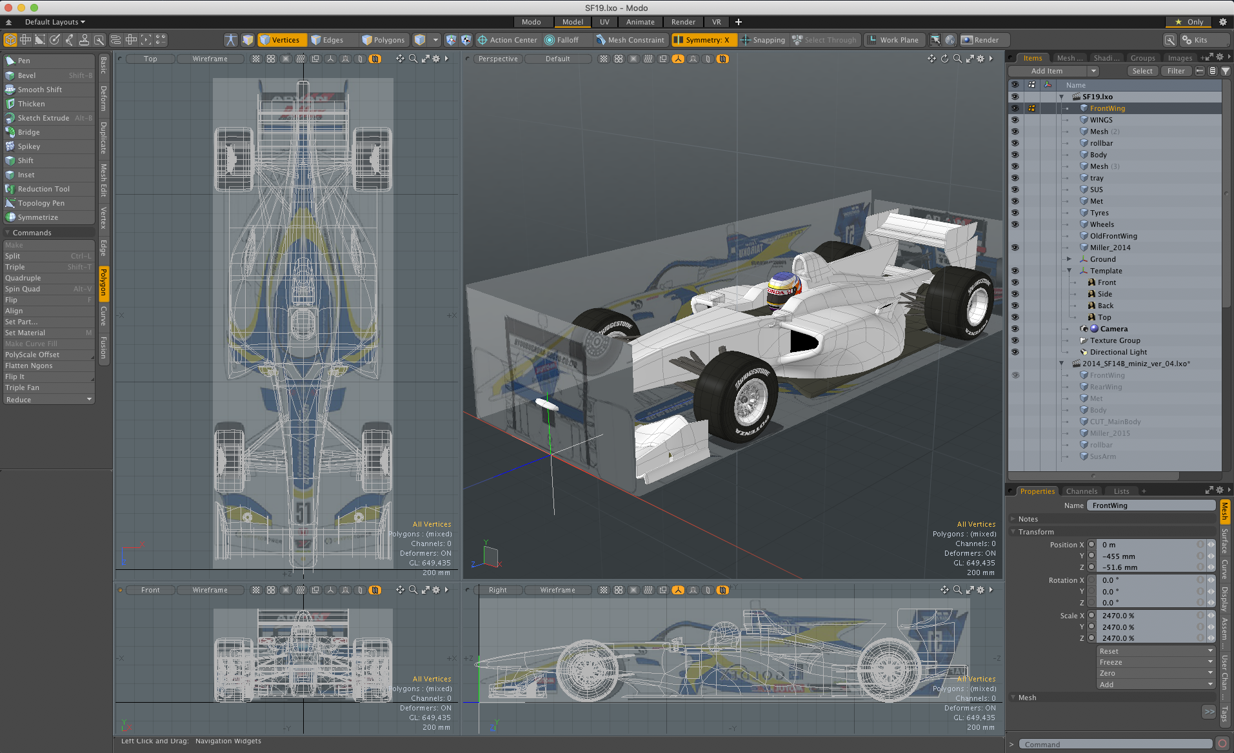Open the Zero transform dropdown
1234x753 pixels.
1157,673
